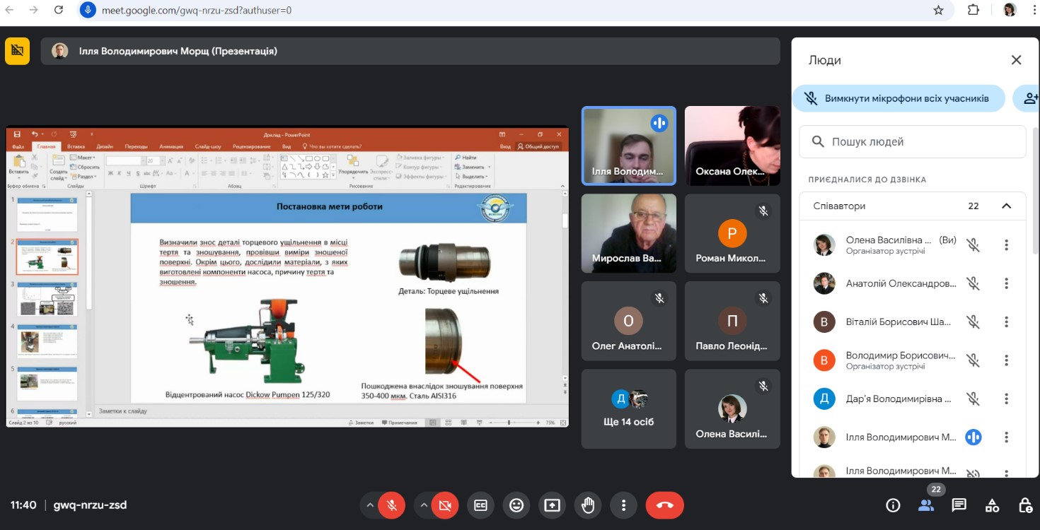
Task: Open more options for Дар'я Володимирівна
Action: pyautogui.click(x=1006, y=399)
